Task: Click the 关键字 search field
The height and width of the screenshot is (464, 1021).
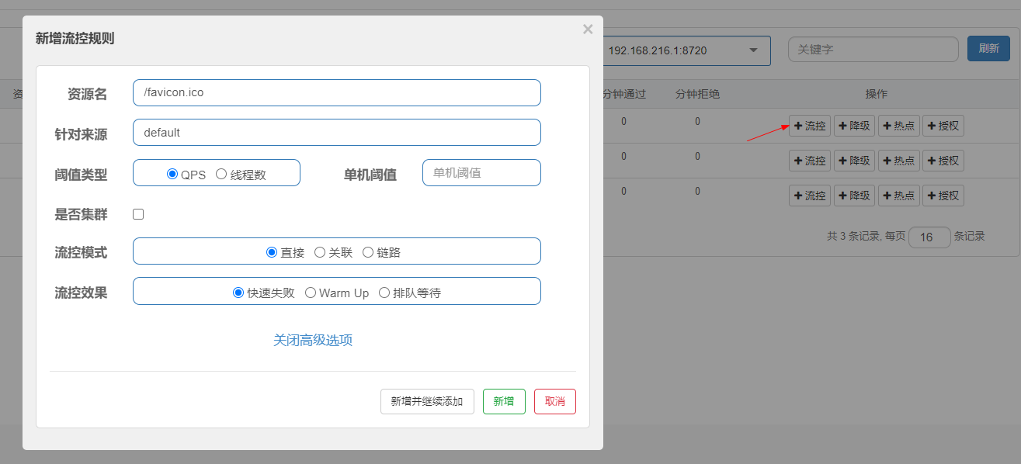Action: coord(873,49)
